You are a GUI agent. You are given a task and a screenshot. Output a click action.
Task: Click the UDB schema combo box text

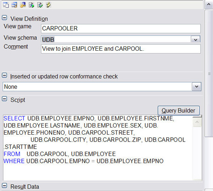pos(48,40)
